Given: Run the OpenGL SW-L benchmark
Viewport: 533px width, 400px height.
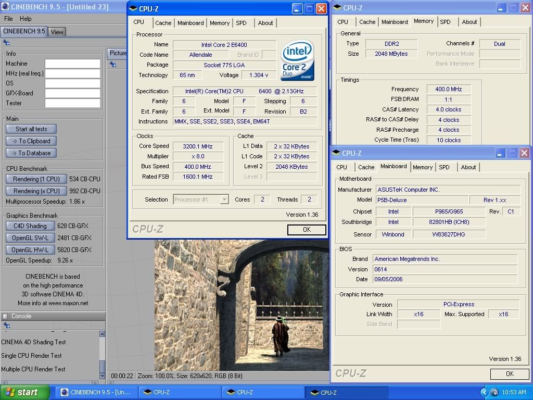Looking at the screenshot, I should (x=30, y=238).
